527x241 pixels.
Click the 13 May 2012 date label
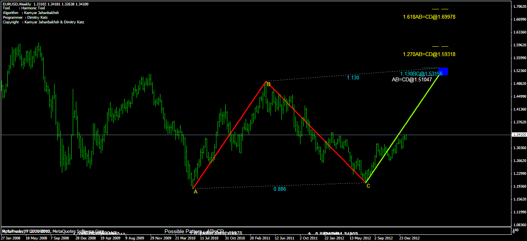pos(359,238)
